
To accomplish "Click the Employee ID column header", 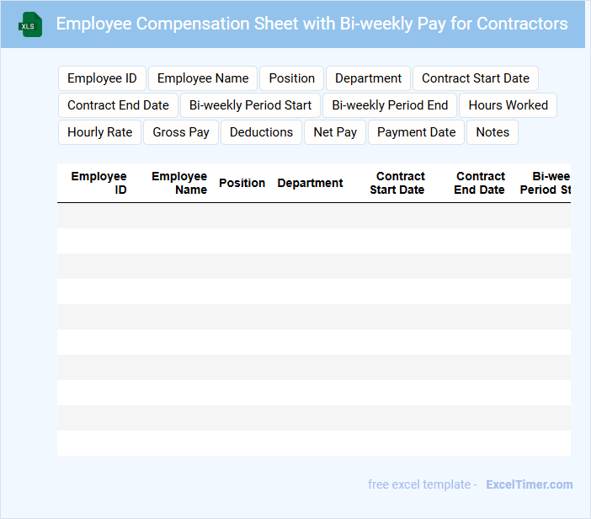I will (99, 183).
